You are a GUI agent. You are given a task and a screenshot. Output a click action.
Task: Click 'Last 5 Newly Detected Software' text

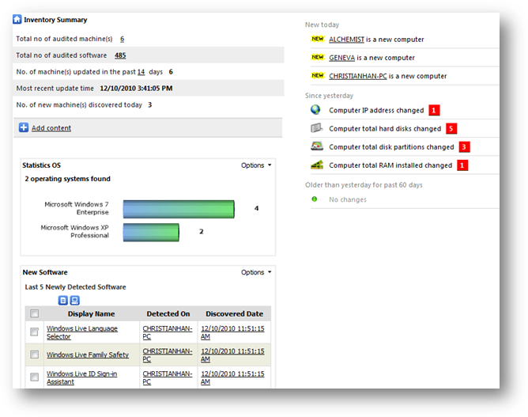point(75,287)
